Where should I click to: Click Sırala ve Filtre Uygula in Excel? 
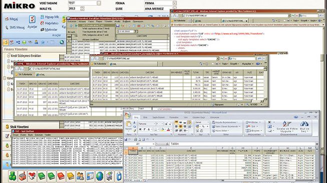(287, 127)
